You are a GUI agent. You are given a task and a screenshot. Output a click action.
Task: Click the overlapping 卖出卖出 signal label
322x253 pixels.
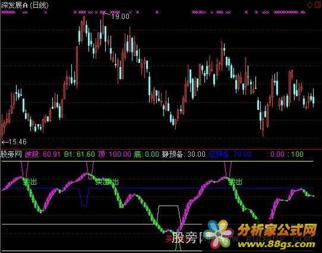point(107,182)
